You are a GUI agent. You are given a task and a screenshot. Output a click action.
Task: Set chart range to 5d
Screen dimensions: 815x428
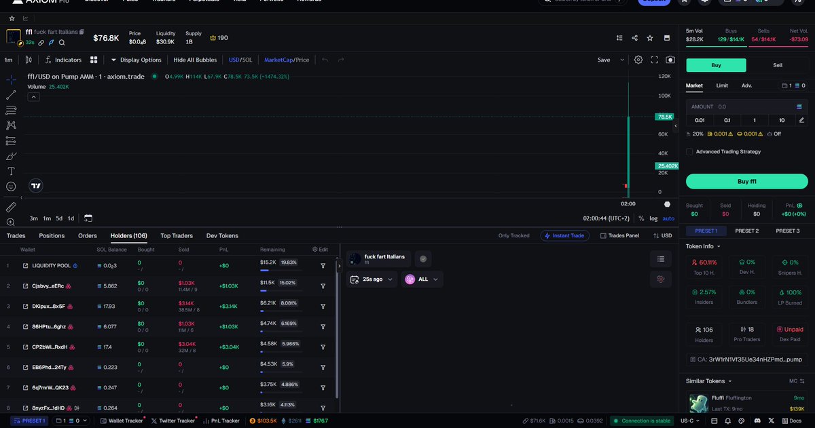pos(59,218)
